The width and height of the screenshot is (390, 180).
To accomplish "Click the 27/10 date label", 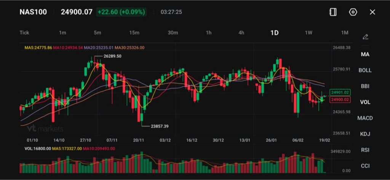I will tap(86, 141).
